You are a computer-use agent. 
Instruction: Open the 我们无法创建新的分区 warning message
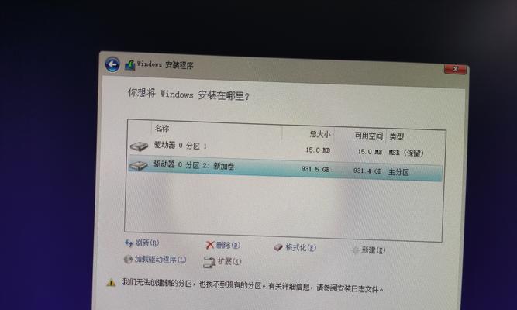coord(253,286)
